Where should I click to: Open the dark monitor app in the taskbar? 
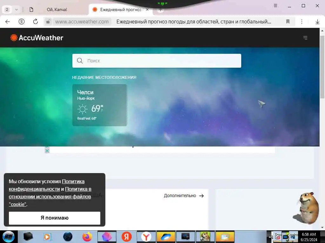185,237
